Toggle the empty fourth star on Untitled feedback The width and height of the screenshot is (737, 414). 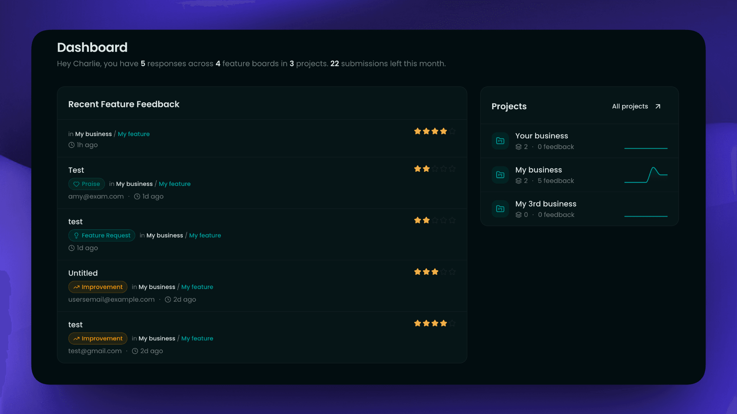point(444,272)
